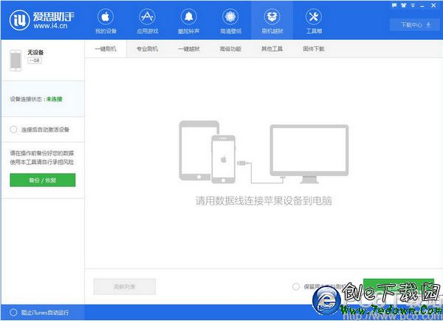Close the 爱思助手 window
Image resolution: width=443 pixels, height=321 pixels.
pyautogui.click(x=433, y=5)
